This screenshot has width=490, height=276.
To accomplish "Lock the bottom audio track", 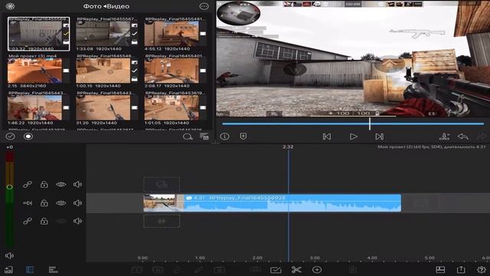I will [x=44, y=222].
